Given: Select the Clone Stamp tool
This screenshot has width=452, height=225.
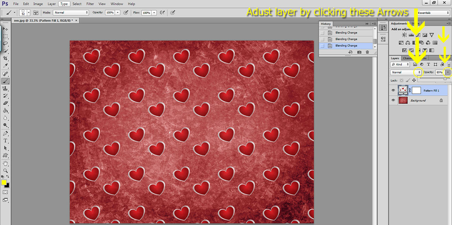Looking at the screenshot, I should 5,89.
